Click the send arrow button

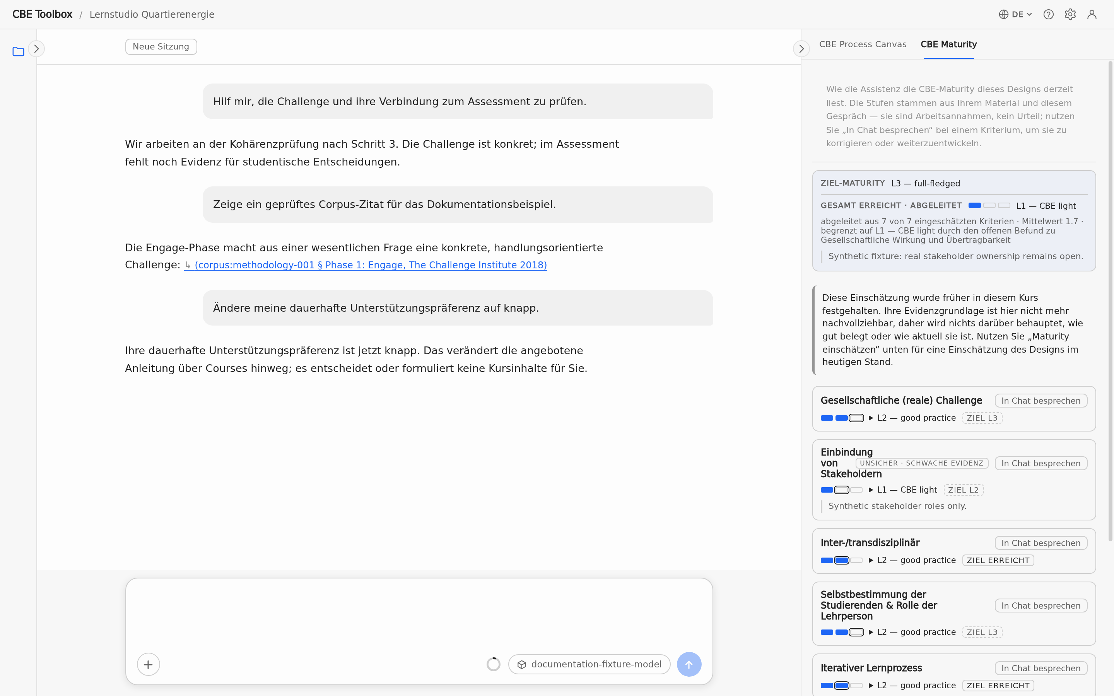point(689,664)
